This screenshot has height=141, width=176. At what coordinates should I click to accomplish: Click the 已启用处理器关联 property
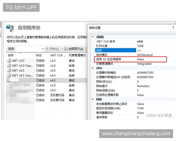point(107,95)
